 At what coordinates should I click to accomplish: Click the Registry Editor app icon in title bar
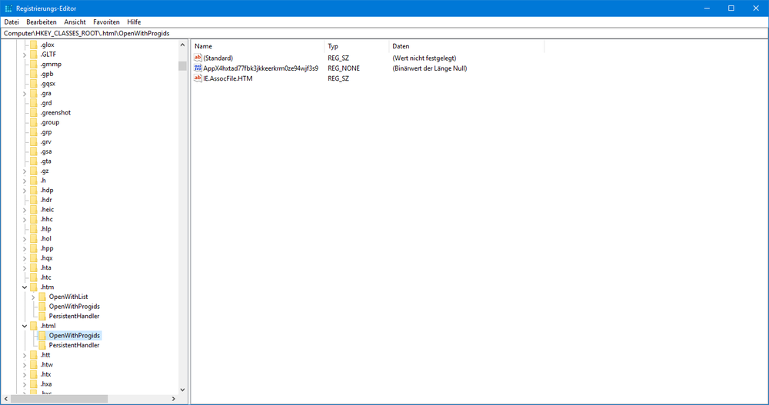[x=8, y=8]
